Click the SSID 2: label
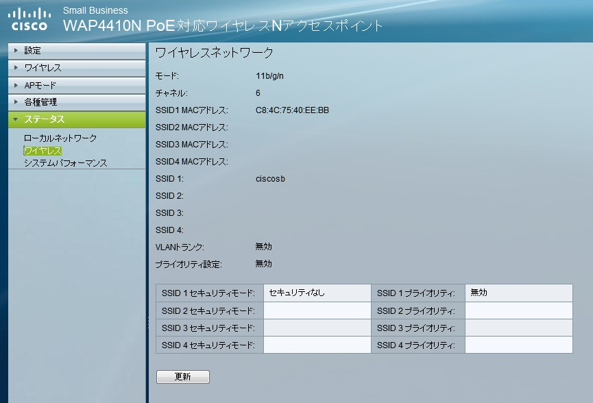This screenshot has height=403, width=593. tap(169, 196)
